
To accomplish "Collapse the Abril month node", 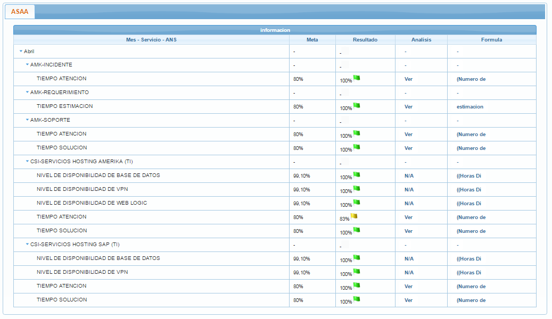I will pyautogui.click(x=21, y=51).
